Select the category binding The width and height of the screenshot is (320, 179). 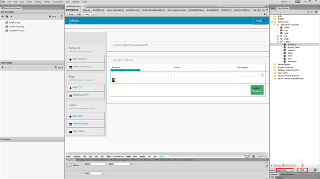point(291,50)
